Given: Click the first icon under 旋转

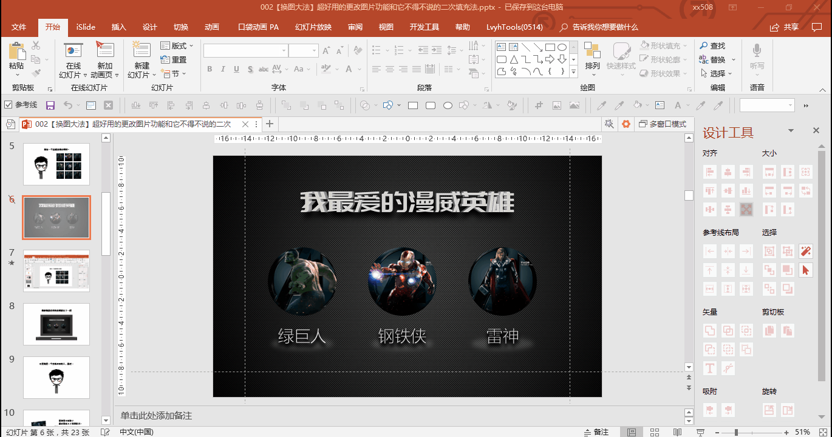Looking at the screenshot, I should 769,410.
